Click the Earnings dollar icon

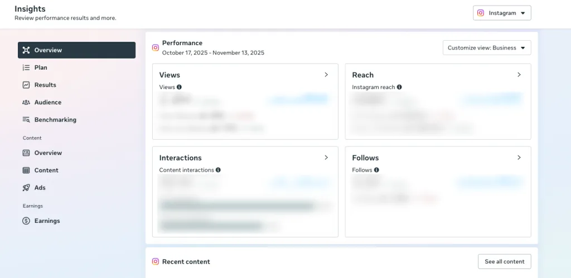[26, 221]
